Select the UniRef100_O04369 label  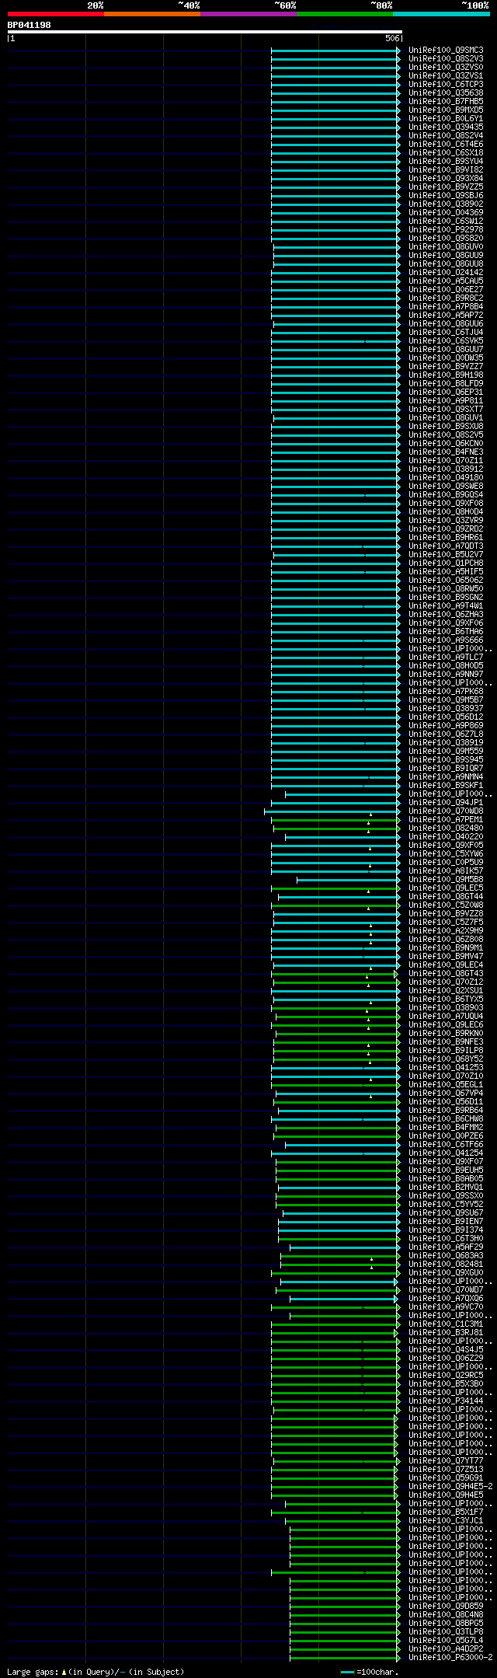(446, 212)
